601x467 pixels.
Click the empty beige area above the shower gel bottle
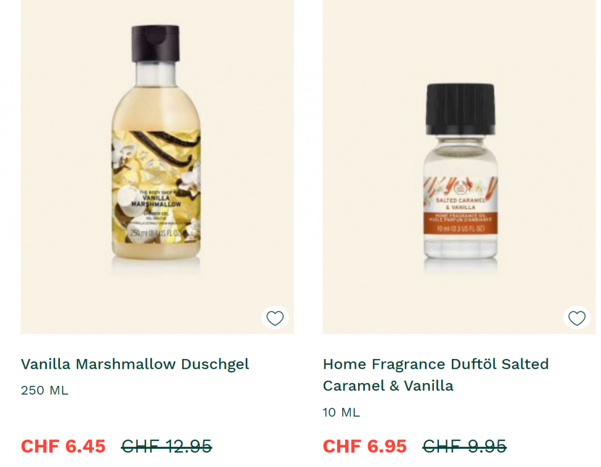pos(157,12)
